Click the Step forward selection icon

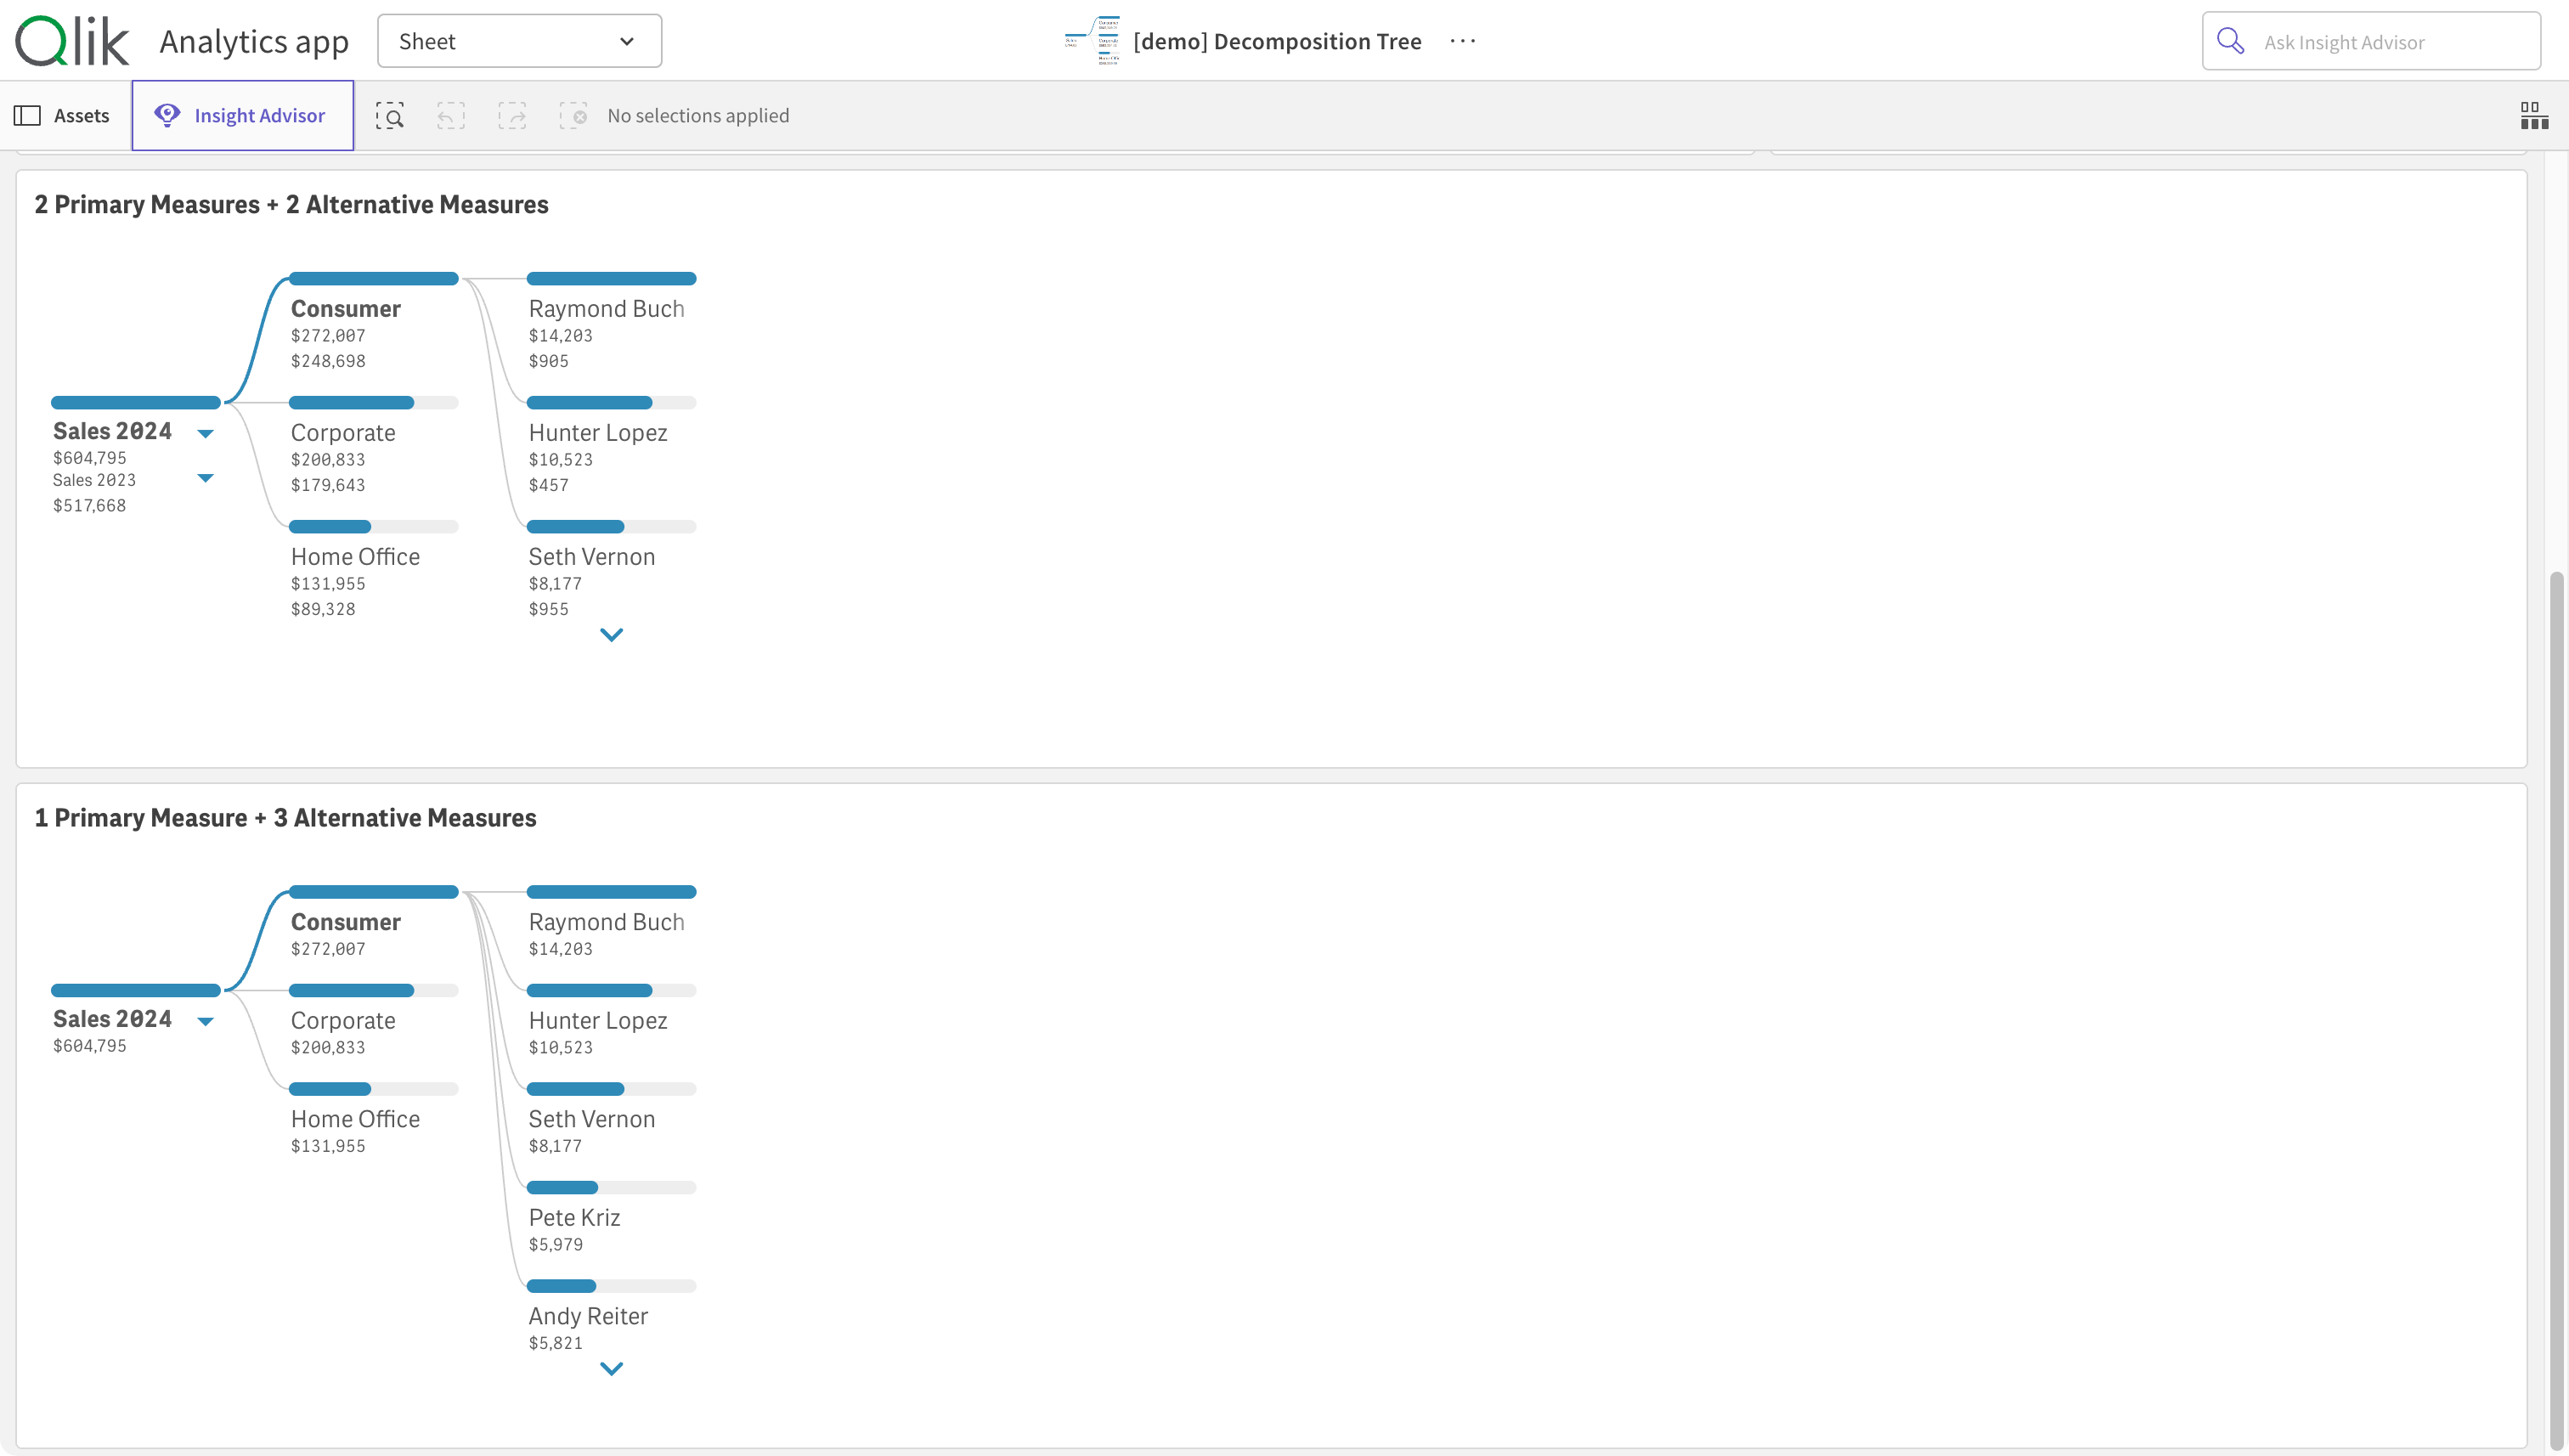(512, 116)
